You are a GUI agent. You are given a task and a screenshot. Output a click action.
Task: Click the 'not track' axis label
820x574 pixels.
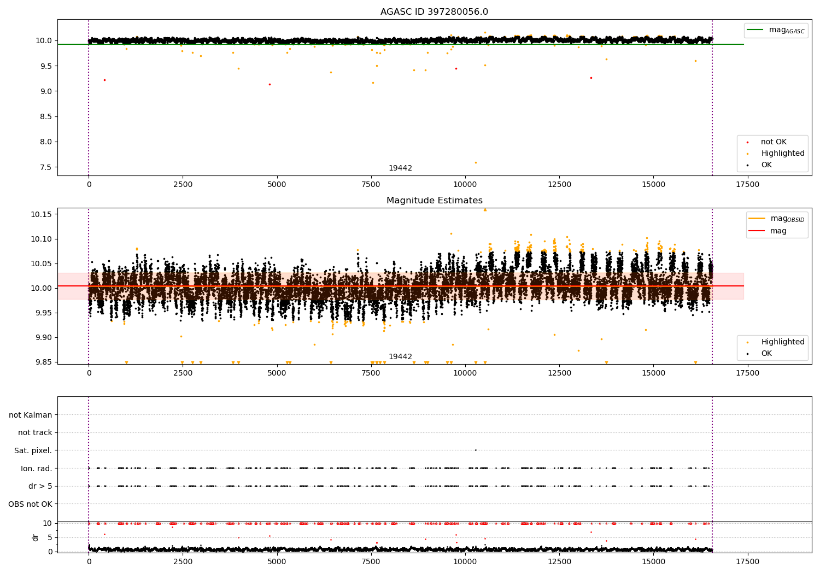coord(35,433)
